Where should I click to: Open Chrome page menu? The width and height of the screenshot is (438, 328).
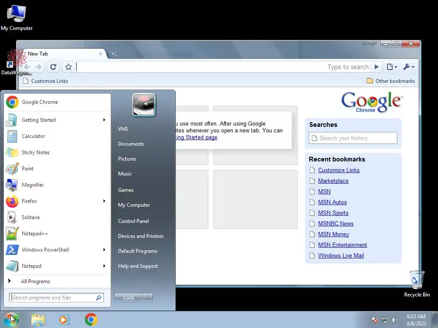392,67
